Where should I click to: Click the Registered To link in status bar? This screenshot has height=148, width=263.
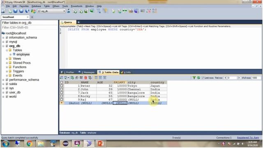tap(248, 138)
